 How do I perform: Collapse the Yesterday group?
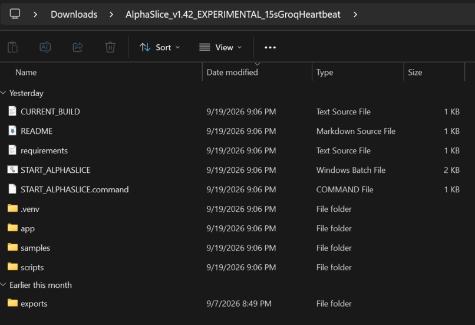[4, 93]
